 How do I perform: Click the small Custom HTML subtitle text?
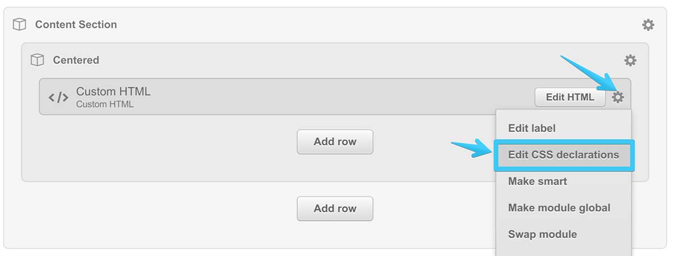105,104
